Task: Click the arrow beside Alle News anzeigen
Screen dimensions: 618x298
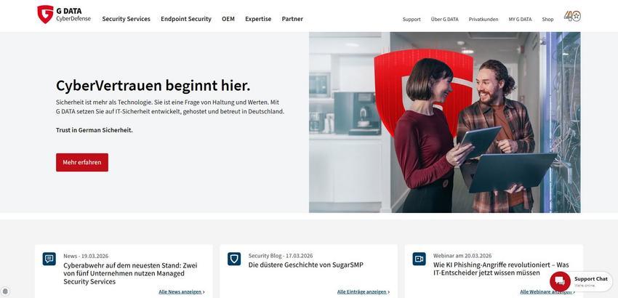Action: click(204, 292)
